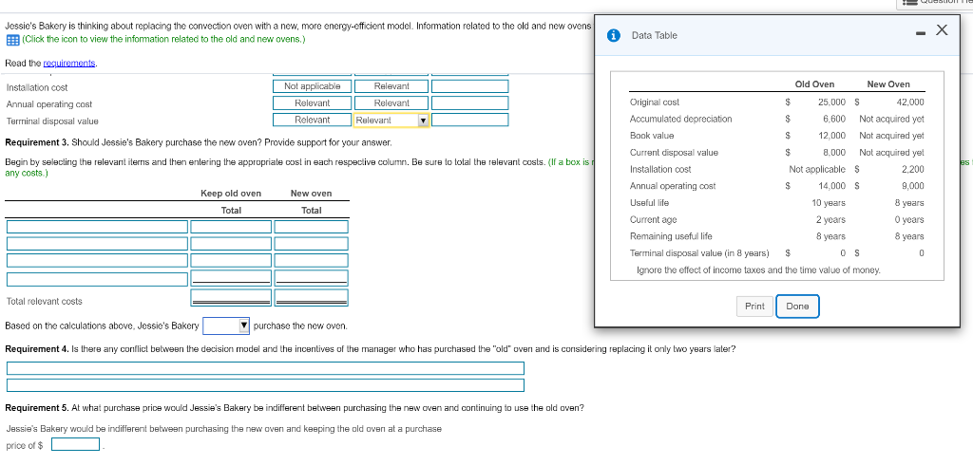
Task: Minimize the Data Table popup
Action: pyautogui.click(x=922, y=31)
